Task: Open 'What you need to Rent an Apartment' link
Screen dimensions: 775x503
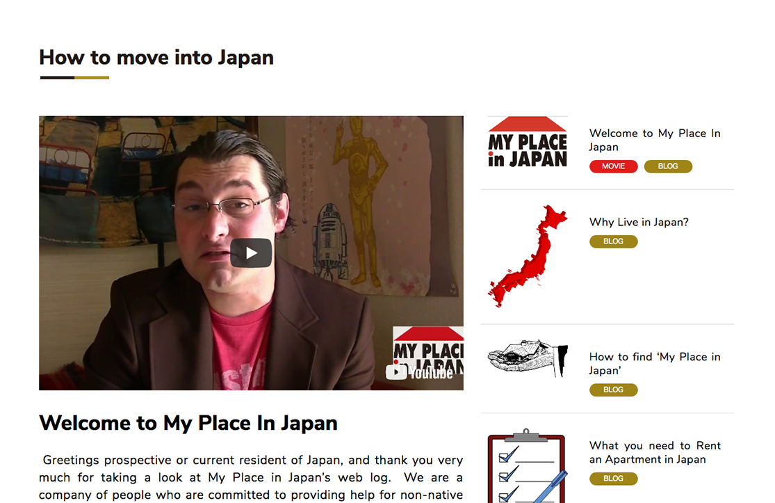Action: click(x=654, y=452)
